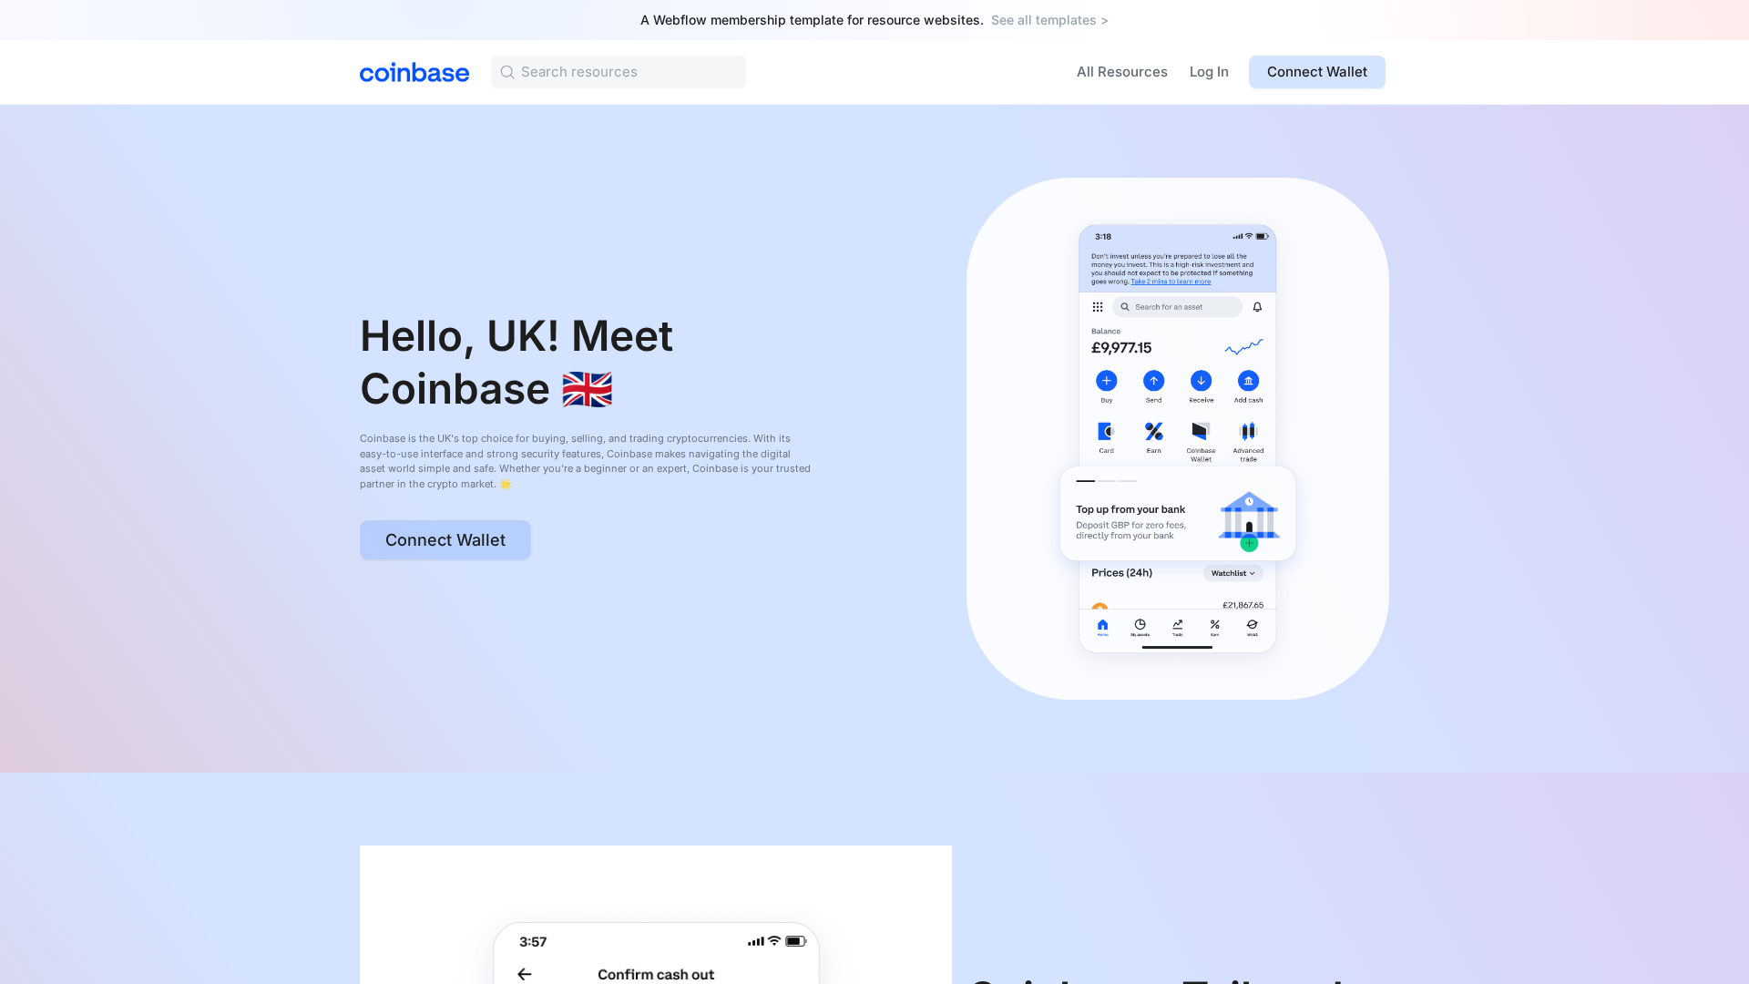Click the Coinbase logo in header

tap(414, 72)
